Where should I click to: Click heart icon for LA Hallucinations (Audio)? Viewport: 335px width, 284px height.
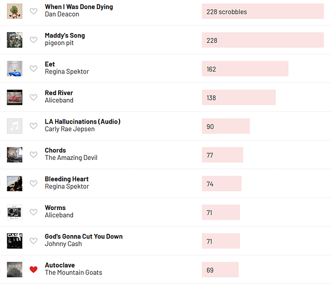[x=33, y=126]
